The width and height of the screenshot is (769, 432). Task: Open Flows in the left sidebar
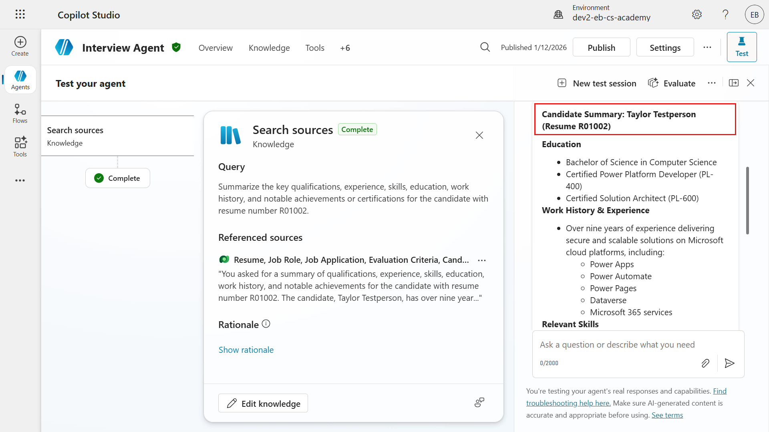click(20, 114)
